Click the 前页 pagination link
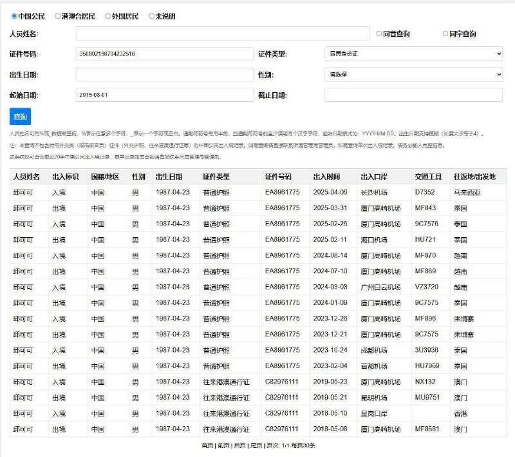This screenshot has width=515, height=457. (223, 445)
